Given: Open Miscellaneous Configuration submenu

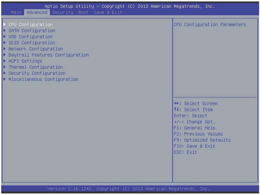Looking at the screenshot, I should coord(44,79).
